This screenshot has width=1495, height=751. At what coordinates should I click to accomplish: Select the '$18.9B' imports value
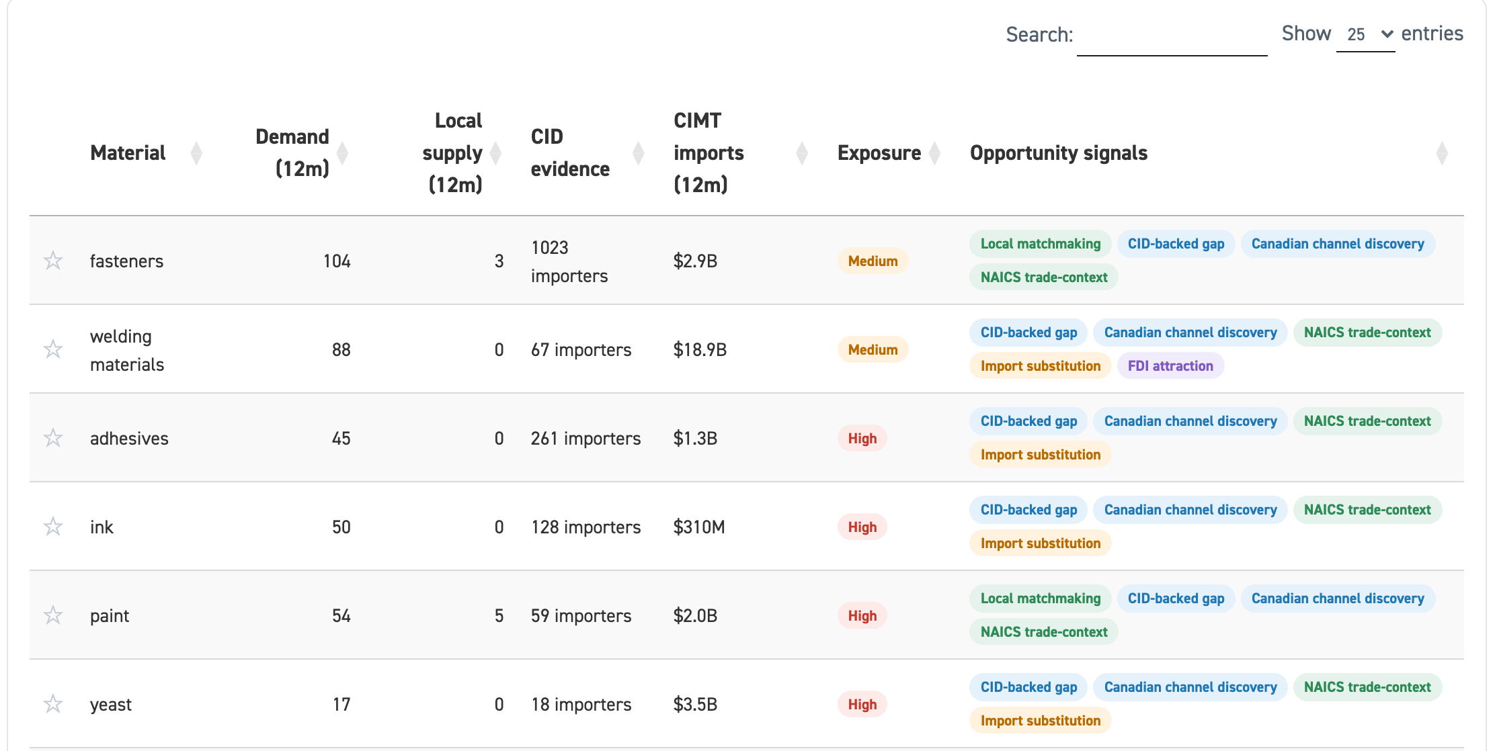coord(700,350)
